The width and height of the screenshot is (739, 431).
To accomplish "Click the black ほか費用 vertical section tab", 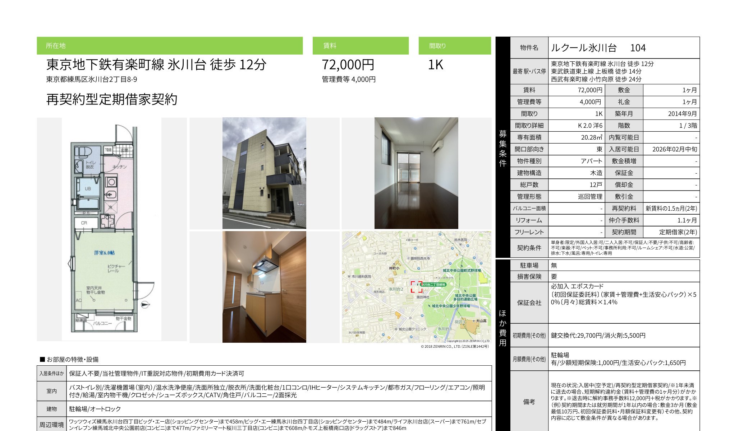I will (x=502, y=328).
